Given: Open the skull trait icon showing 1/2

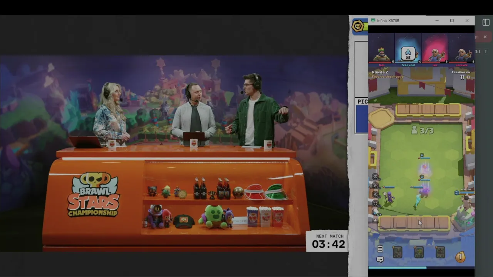Looking at the screenshot, I should tap(376, 177).
